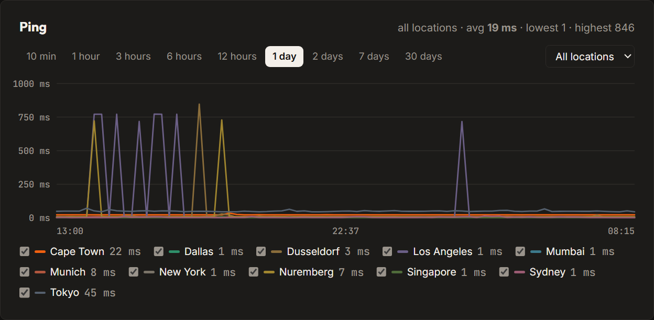Click the Sydney pink color swatch
Viewport: 654px width, 320px height.
pos(519,272)
